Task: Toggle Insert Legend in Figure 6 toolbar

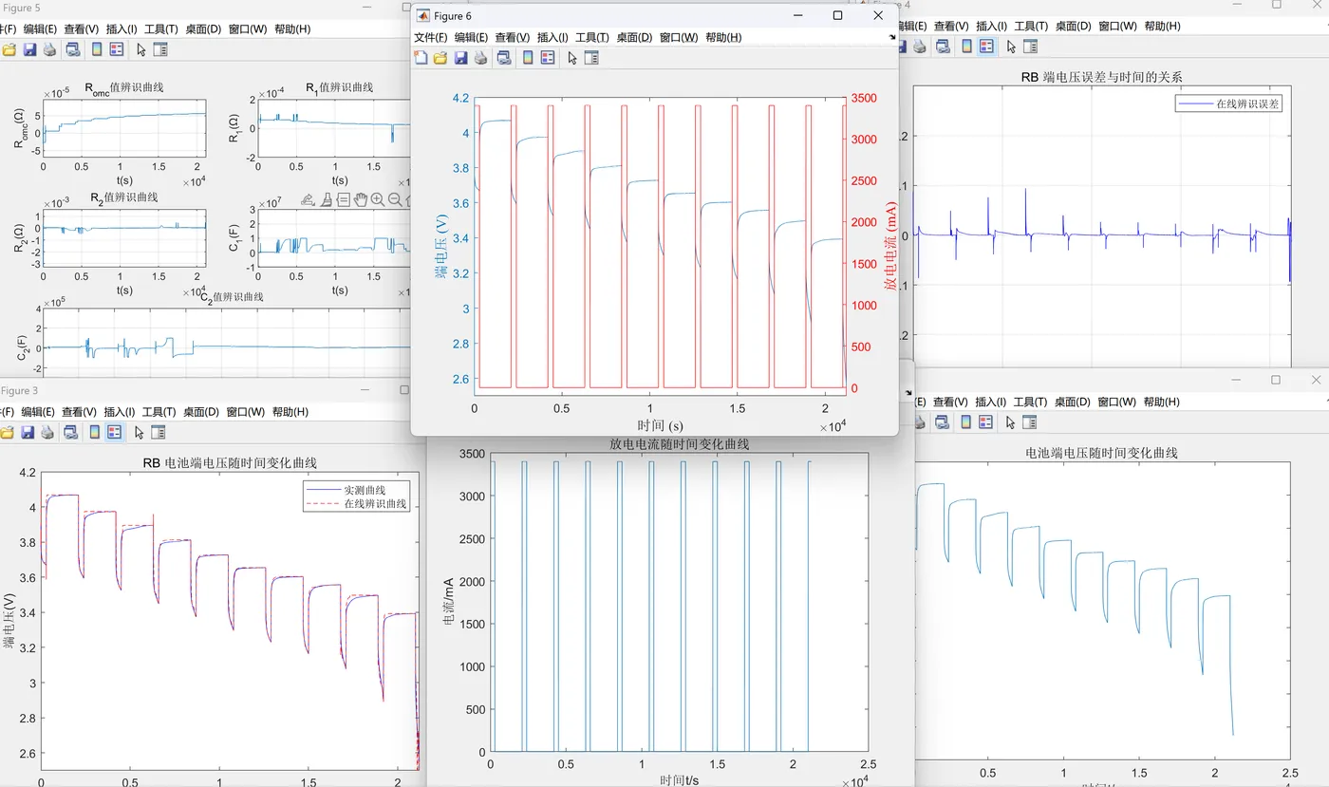Action: coord(548,58)
